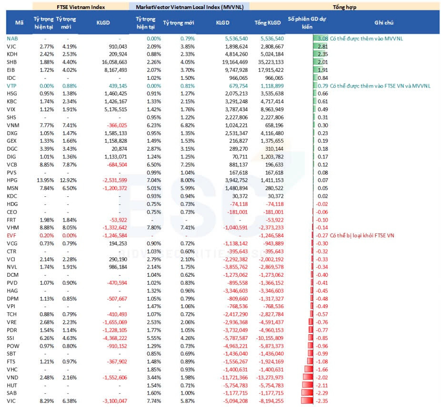The image size is (441, 407).
Task: Select the 8.85% weight for VCB
Action: point(47,165)
